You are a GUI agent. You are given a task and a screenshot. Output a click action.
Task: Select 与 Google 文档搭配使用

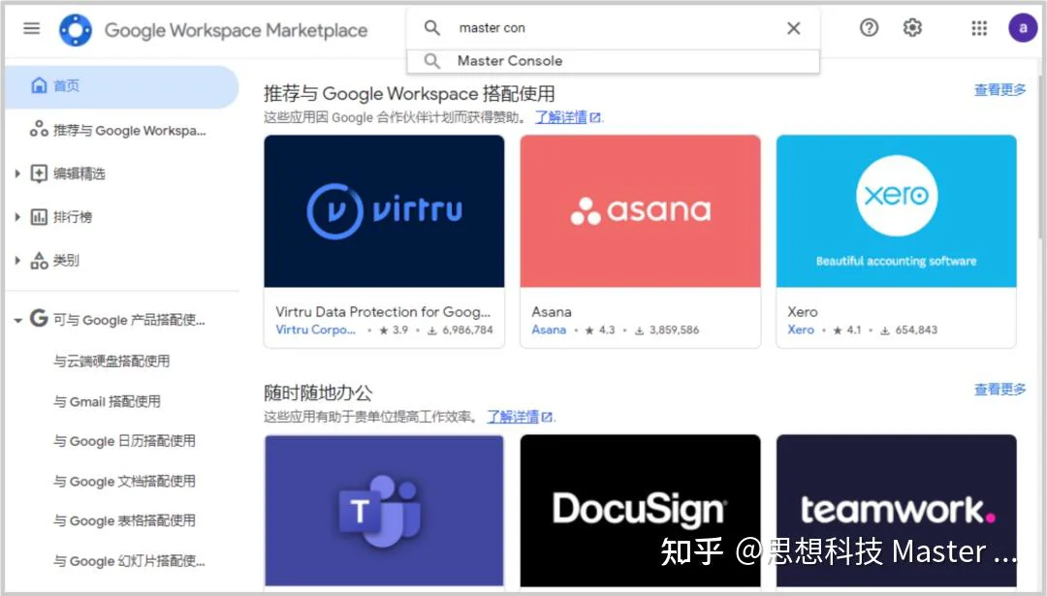coord(124,481)
